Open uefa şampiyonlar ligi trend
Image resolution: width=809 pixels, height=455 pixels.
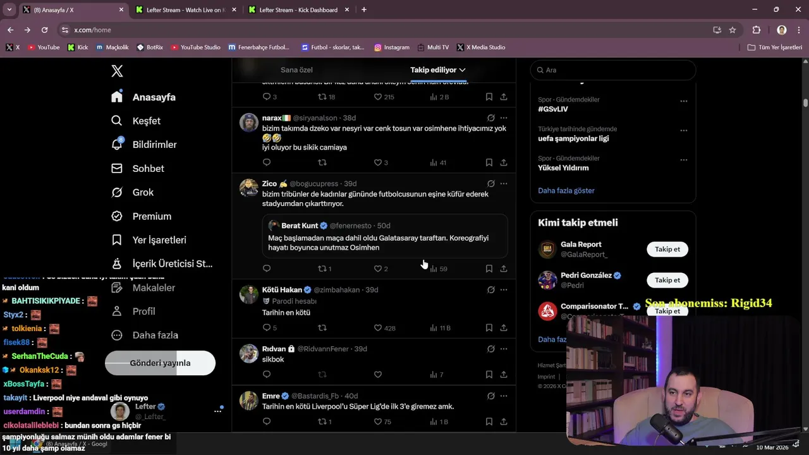[573, 138]
